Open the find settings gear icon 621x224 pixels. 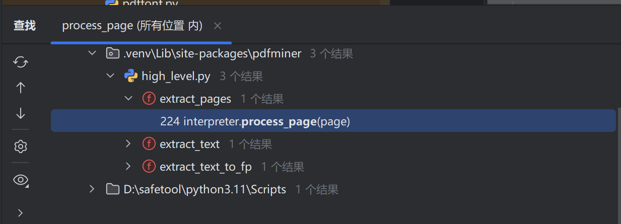[x=21, y=146]
